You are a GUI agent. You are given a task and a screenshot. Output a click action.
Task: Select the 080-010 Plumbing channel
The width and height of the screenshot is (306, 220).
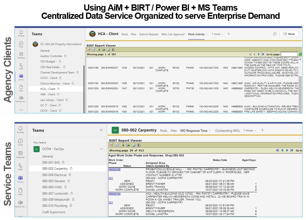(x=67, y=206)
